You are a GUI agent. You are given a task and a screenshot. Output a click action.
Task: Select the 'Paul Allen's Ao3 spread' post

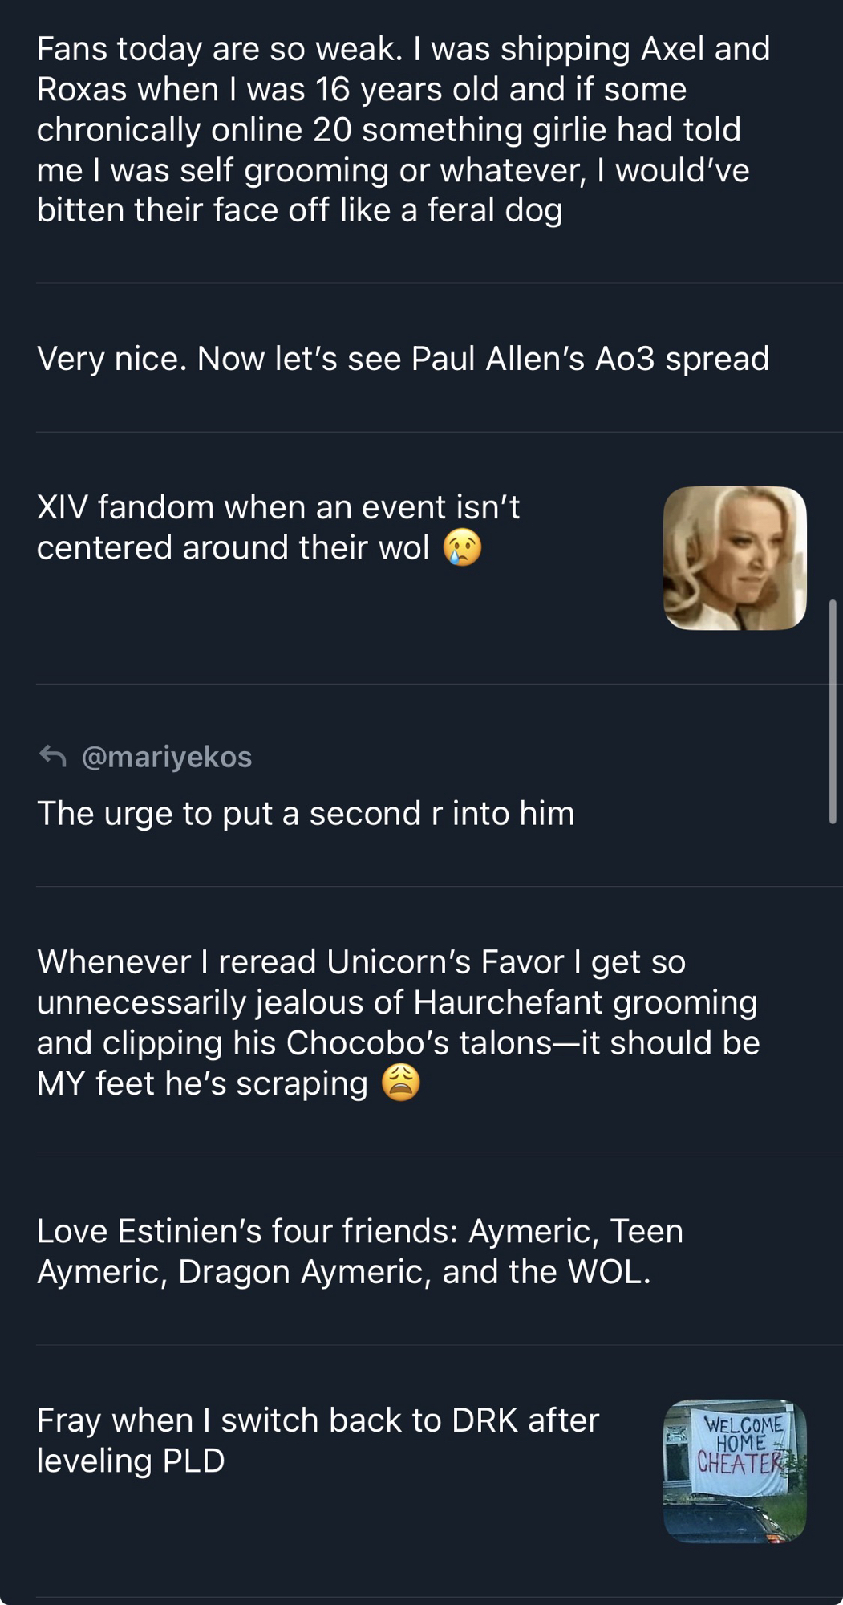tap(403, 359)
